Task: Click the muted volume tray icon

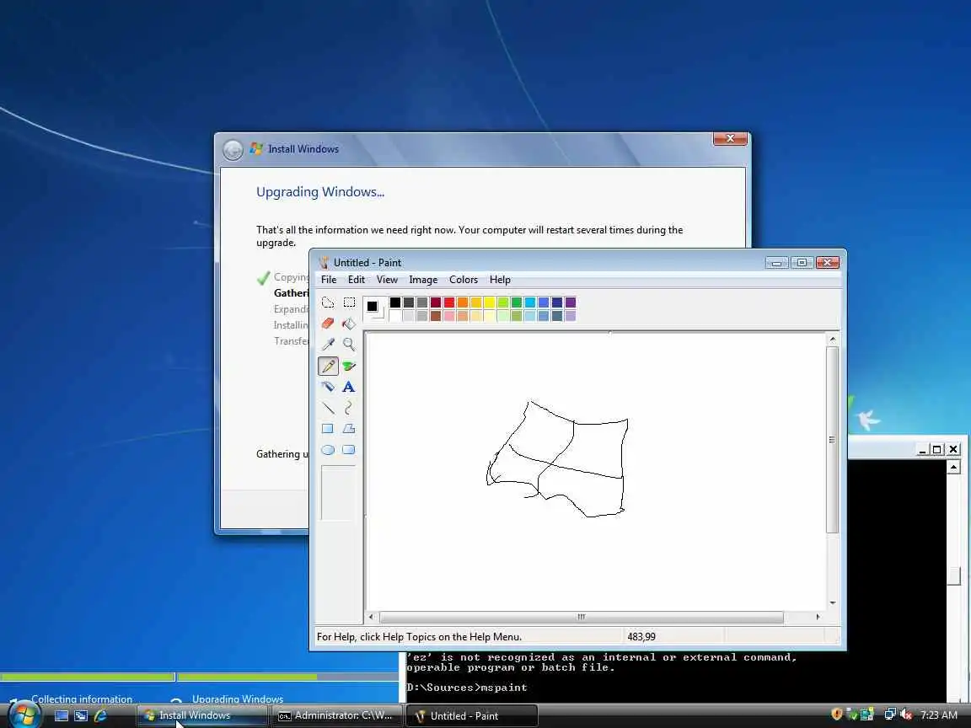Action: point(906,715)
